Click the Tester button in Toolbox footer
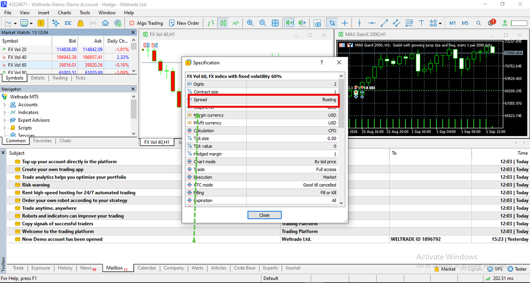Screen dimensions: 530x283 tap(517, 269)
